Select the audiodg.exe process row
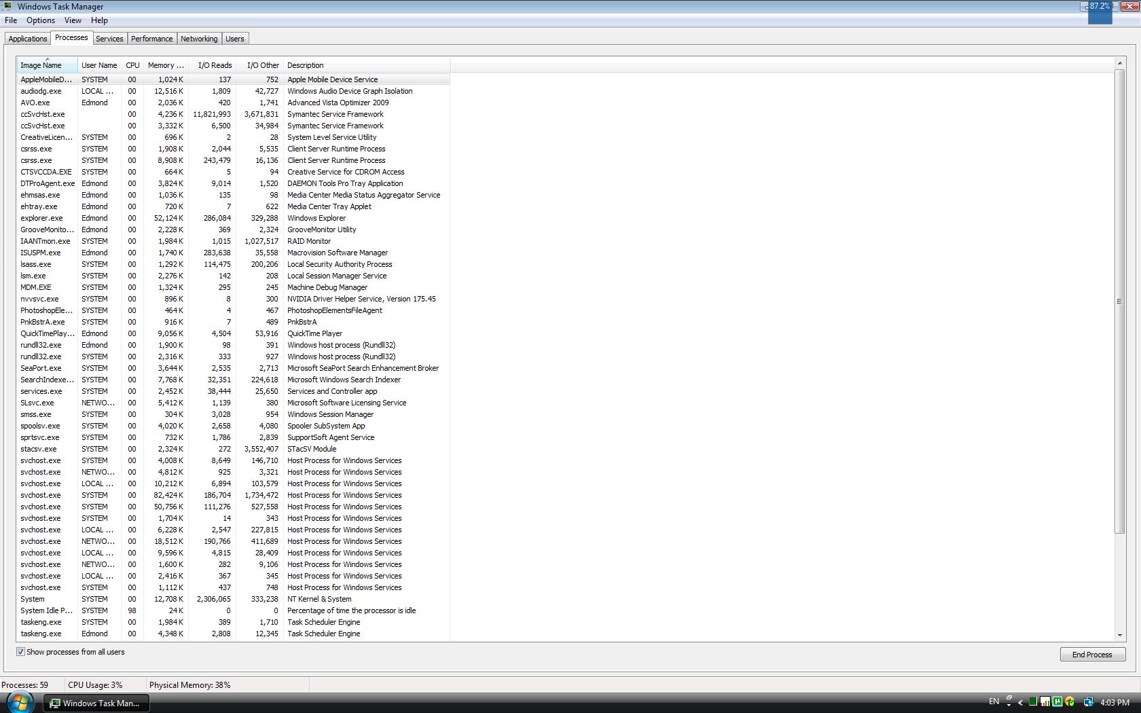1141x713 pixels. [233, 91]
